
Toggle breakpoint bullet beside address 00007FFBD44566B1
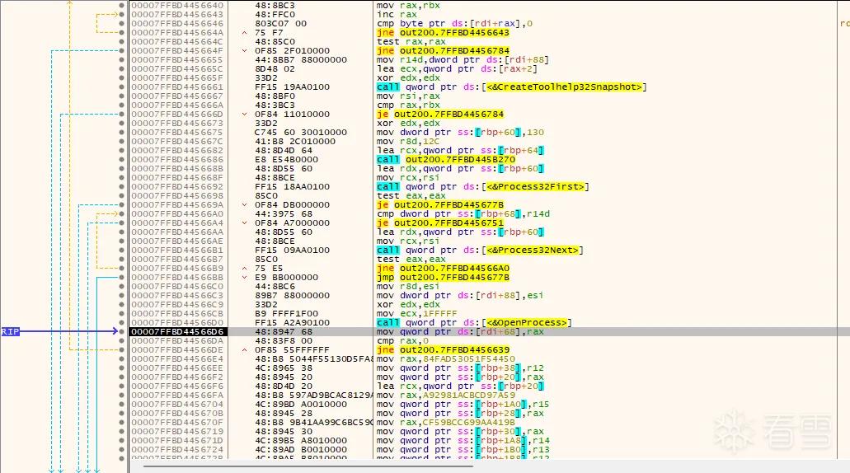click(x=121, y=250)
